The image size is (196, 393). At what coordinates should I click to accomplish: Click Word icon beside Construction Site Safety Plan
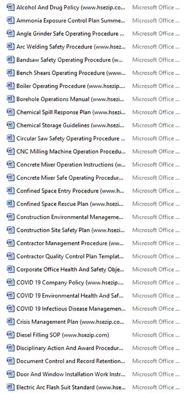click(10, 230)
